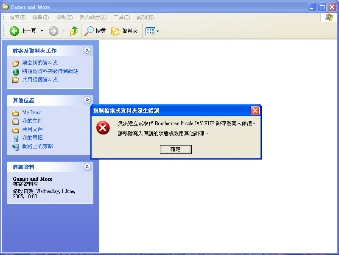Toggle the Folders pane button
339x255 pixels.
click(x=124, y=31)
